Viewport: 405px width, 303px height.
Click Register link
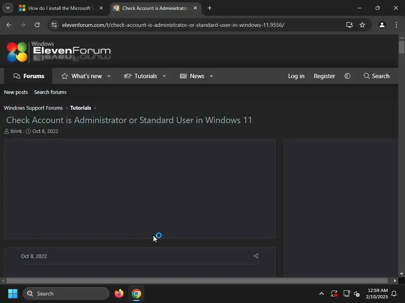click(324, 76)
